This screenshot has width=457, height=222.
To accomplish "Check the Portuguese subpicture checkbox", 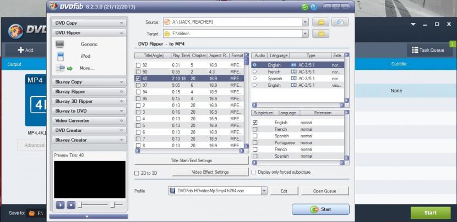I will click(x=255, y=142).
